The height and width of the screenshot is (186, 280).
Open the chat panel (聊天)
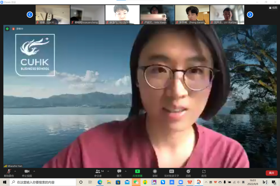pyautogui.click(x=119, y=173)
